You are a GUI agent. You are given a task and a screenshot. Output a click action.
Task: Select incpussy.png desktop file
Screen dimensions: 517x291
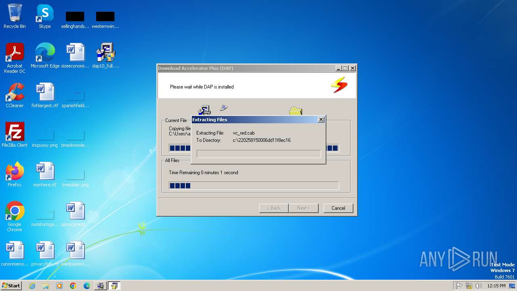(x=45, y=139)
